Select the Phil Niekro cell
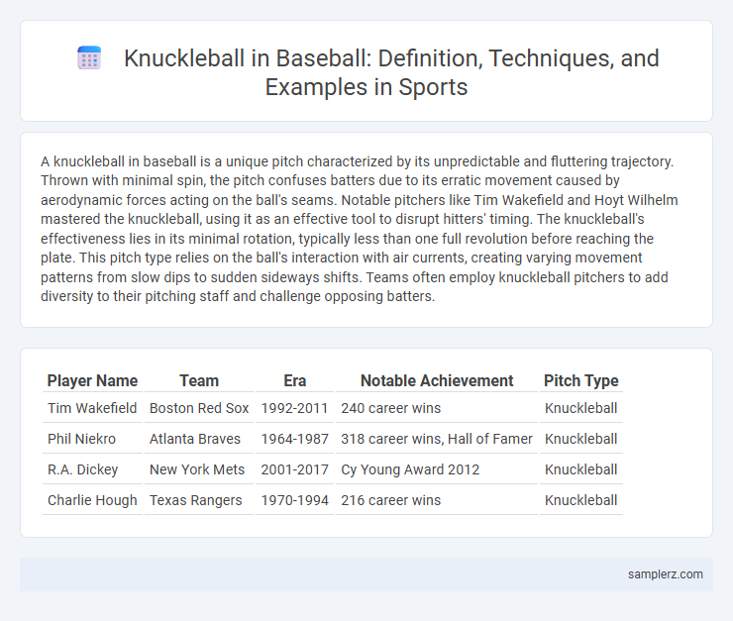This screenshot has height=621, width=733. click(92, 439)
